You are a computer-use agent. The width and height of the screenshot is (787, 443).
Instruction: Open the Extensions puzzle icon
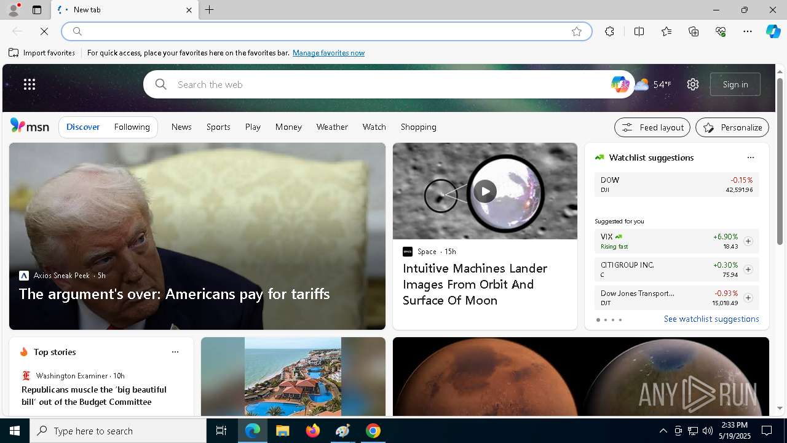click(609, 31)
